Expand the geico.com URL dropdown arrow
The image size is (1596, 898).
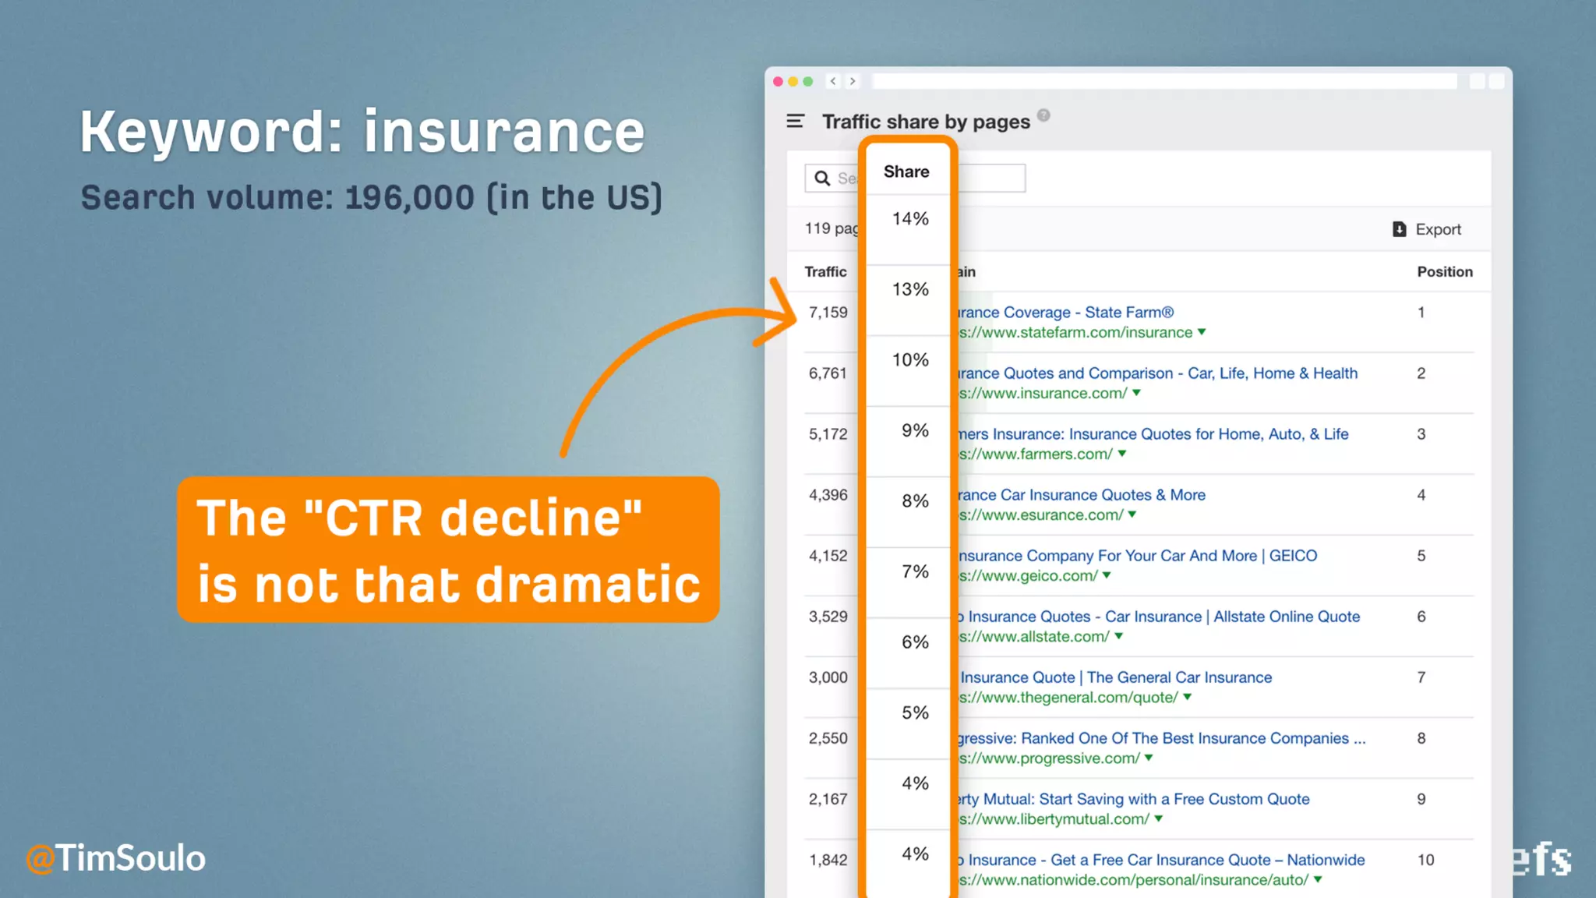[x=1107, y=575]
